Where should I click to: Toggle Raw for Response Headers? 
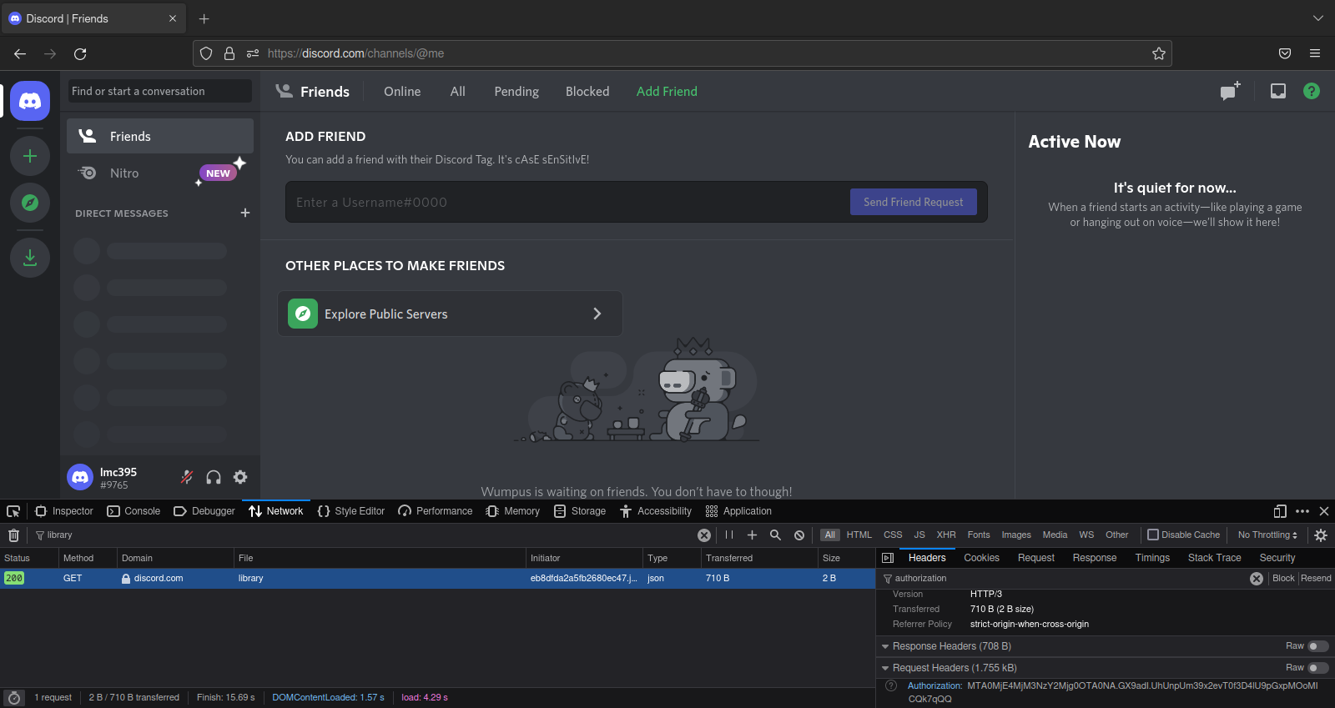tap(1318, 646)
